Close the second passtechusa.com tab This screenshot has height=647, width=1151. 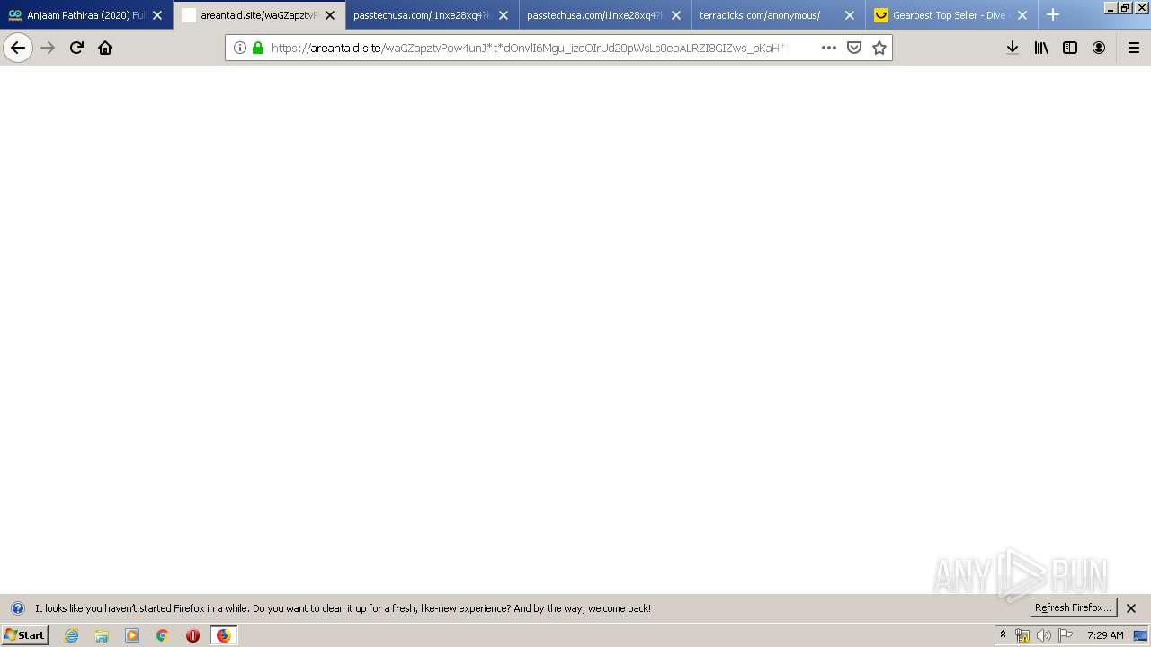coord(676,15)
